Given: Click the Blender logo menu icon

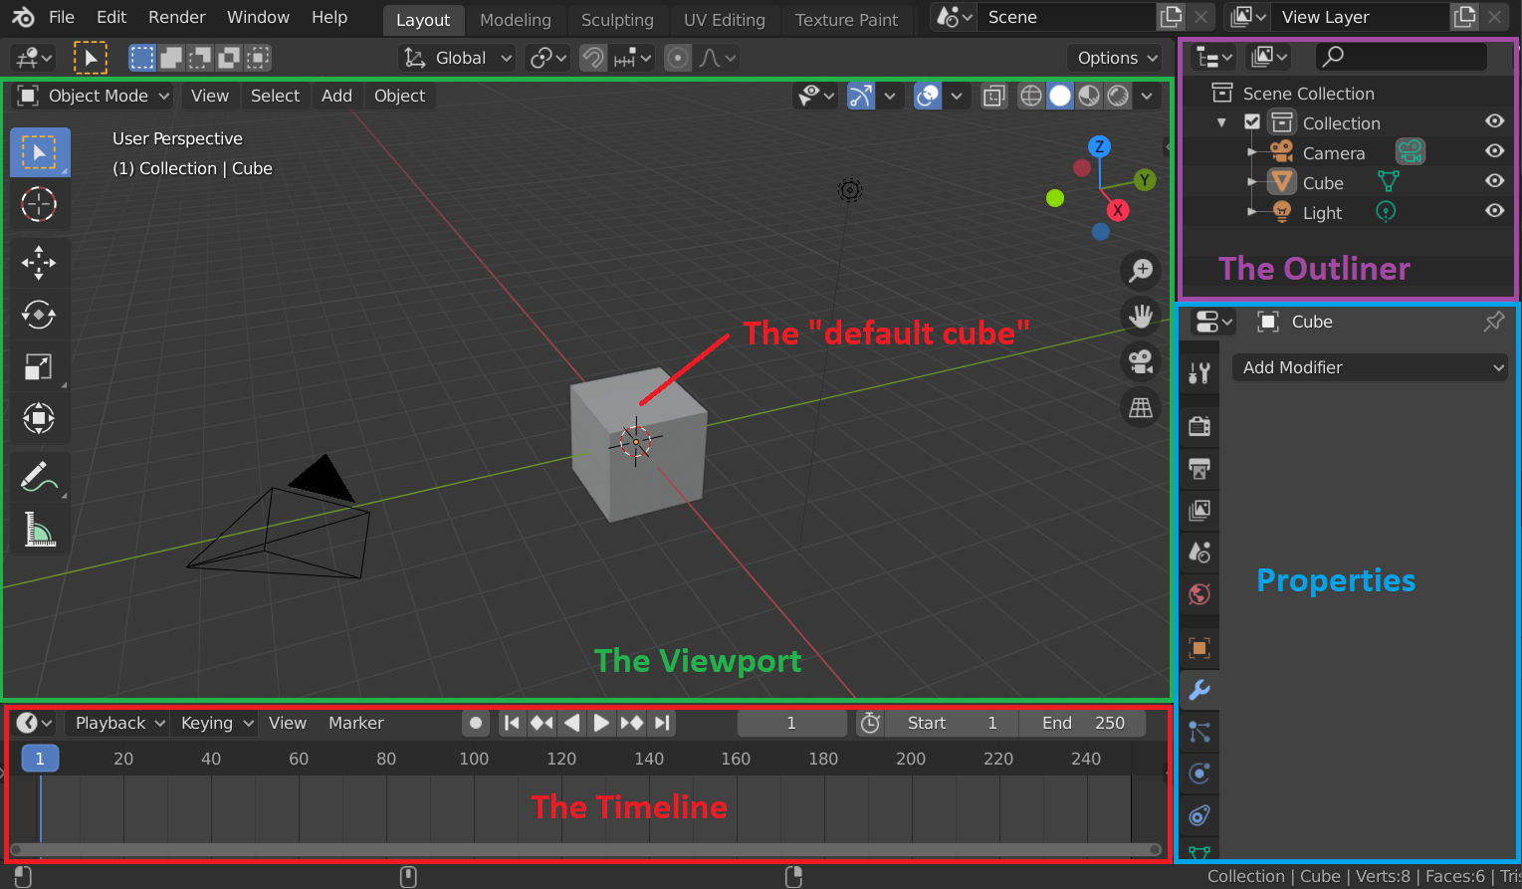Looking at the screenshot, I should tap(23, 17).
